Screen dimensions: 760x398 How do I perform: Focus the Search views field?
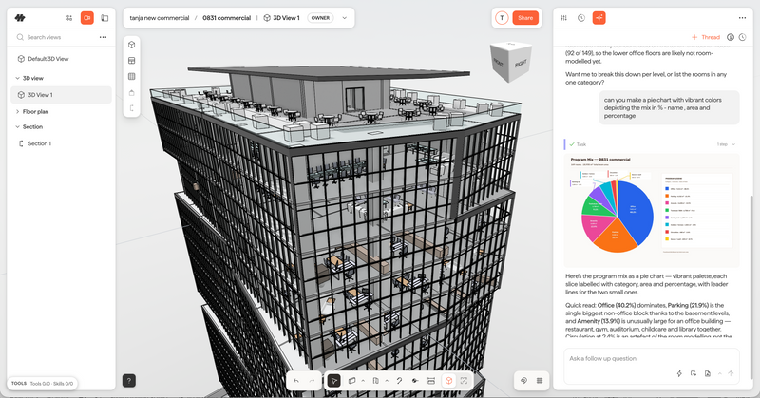click(x=56, y=37)
